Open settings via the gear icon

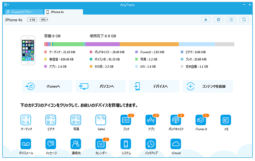tap(218, 20)
